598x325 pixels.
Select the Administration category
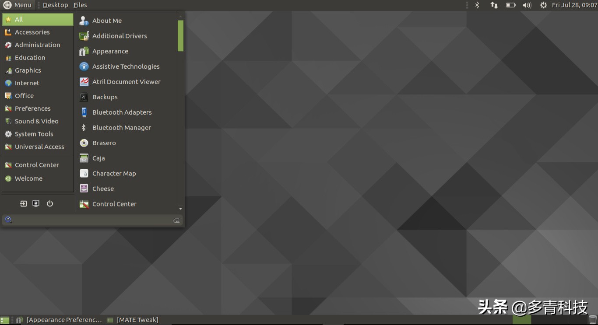(38, 45)
